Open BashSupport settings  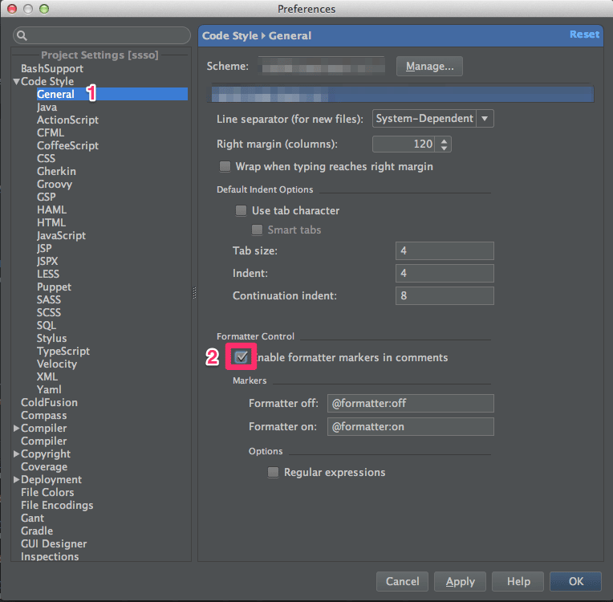click(x=52, y=69)
